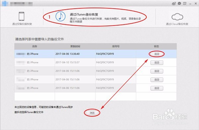Click 选定 for backup 2017-04-06 13:36:40

(157, 54)
